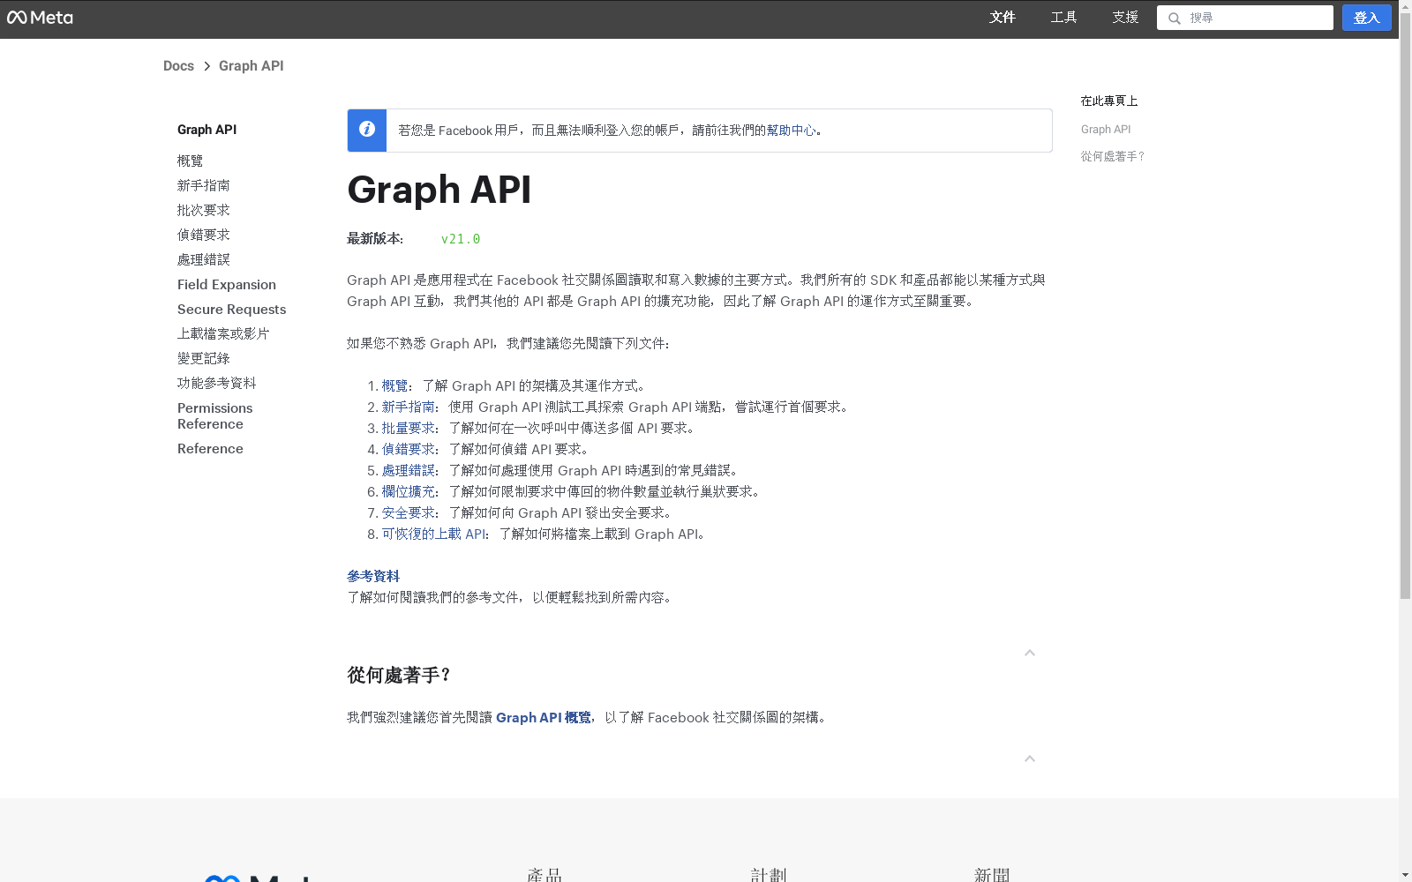Click the 幫助中心 link in notice
Image resolution: width=1412 pixels, height=882 pixels.
pyautogui.click(x=792, y=131)
